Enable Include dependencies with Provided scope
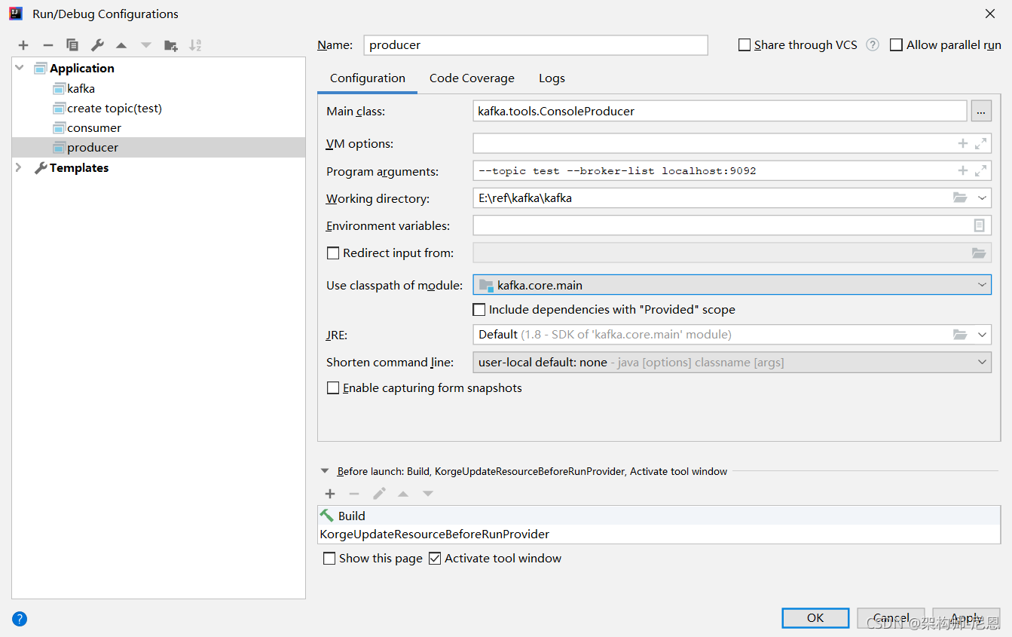Screen dimensions: 1012x637 pos(478,309)
